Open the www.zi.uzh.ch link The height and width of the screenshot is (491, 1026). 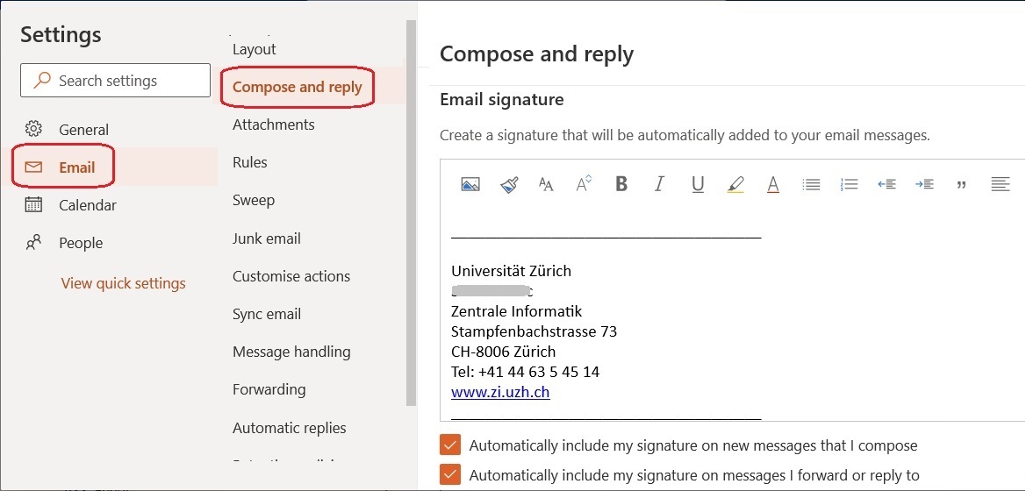pyautogui.click(x=500, y=392)
